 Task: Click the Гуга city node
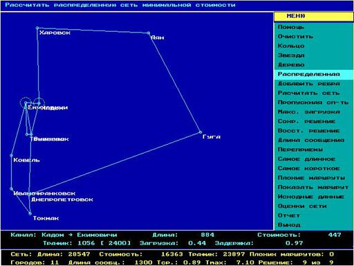coord(201,132)
